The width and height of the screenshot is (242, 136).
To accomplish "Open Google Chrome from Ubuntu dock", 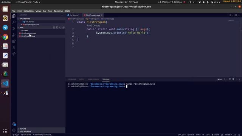I will pos(5,37).
